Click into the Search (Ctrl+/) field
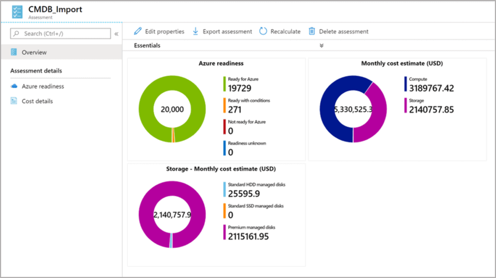 tap(61, 33)
